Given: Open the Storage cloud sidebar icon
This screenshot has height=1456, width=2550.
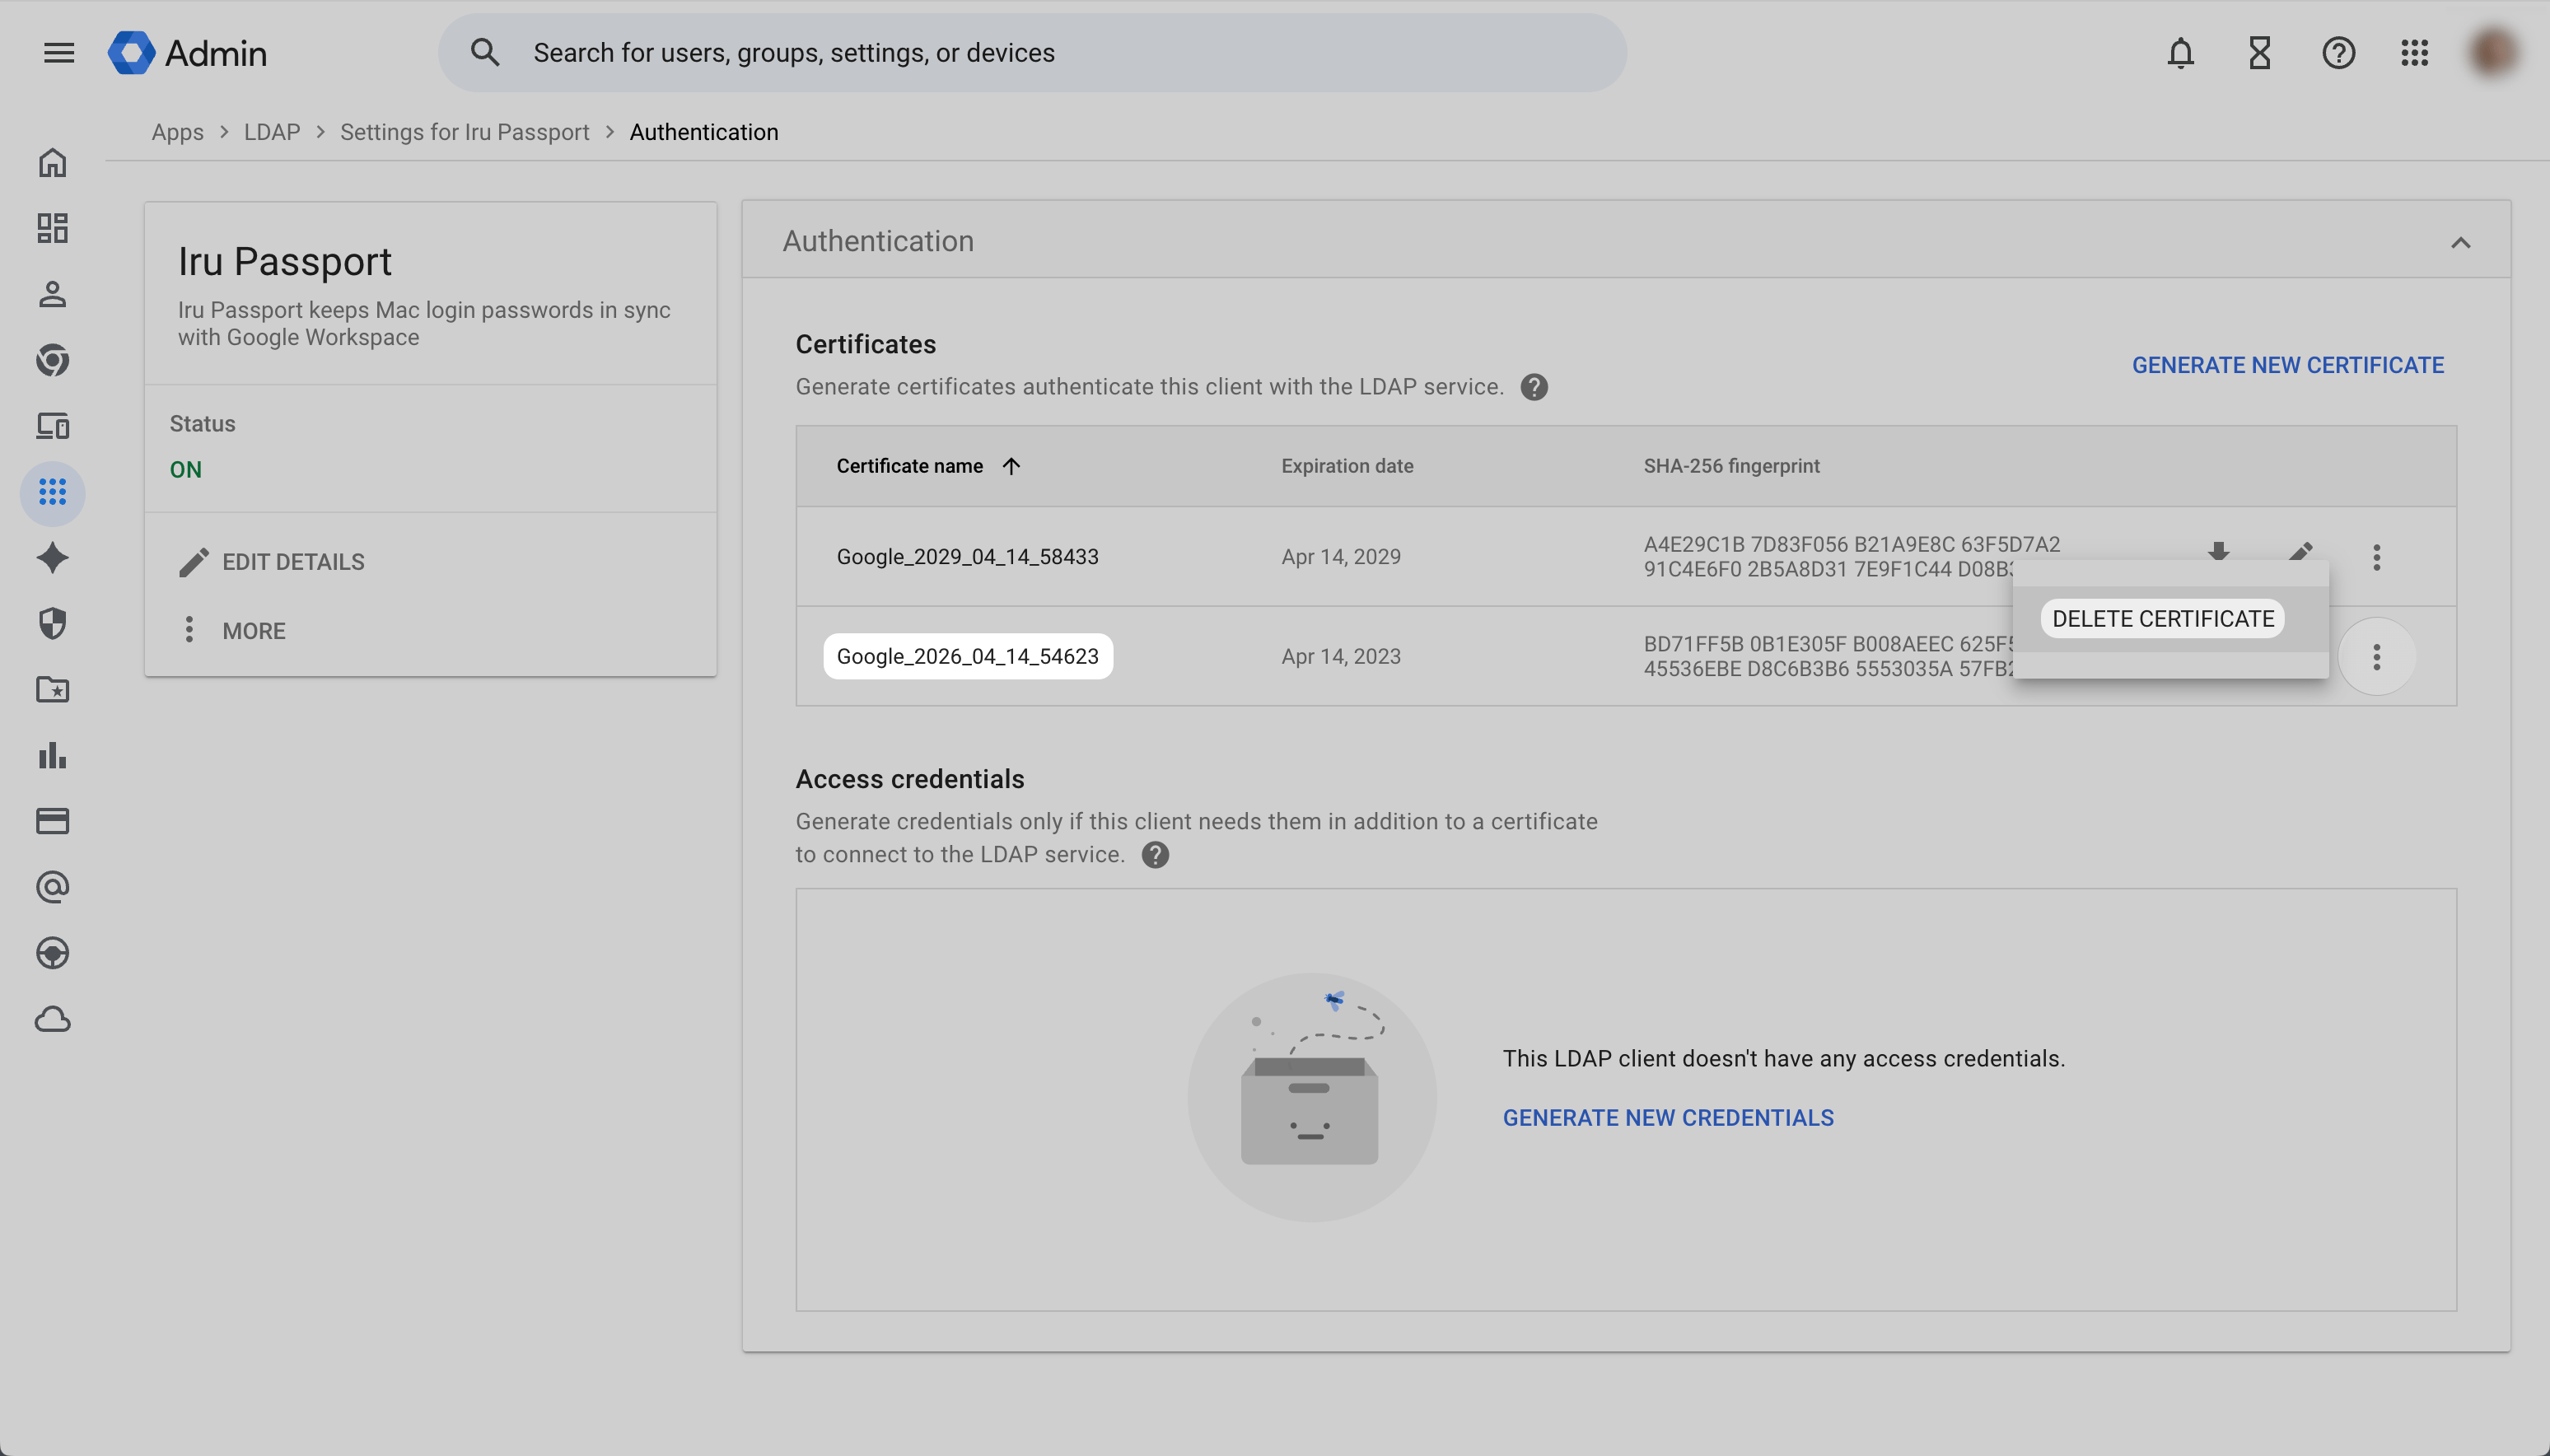Looking at the screenshot, I should click(x=53, y=1019).
